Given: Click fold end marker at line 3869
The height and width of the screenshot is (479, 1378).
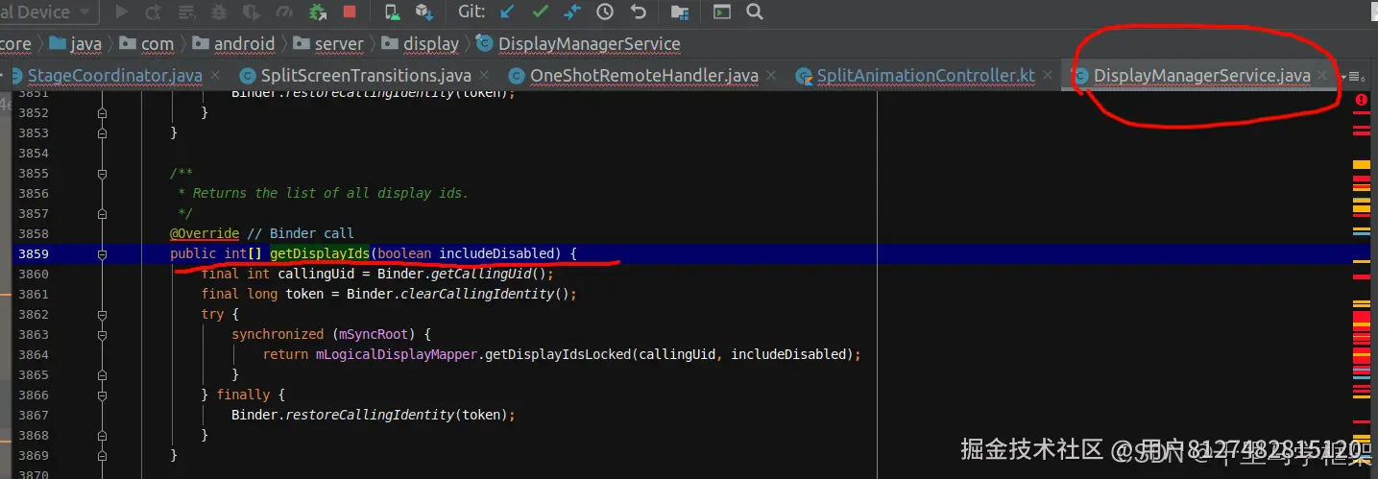Looking at the screenshot, I should pyautogui.click(x=102, y=455).
